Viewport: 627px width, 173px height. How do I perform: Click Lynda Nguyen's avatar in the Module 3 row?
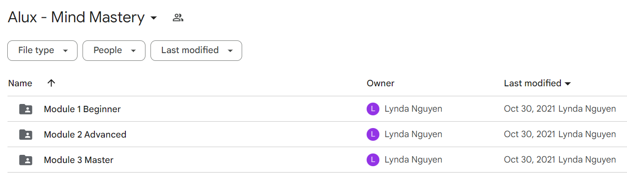[373, 160]
